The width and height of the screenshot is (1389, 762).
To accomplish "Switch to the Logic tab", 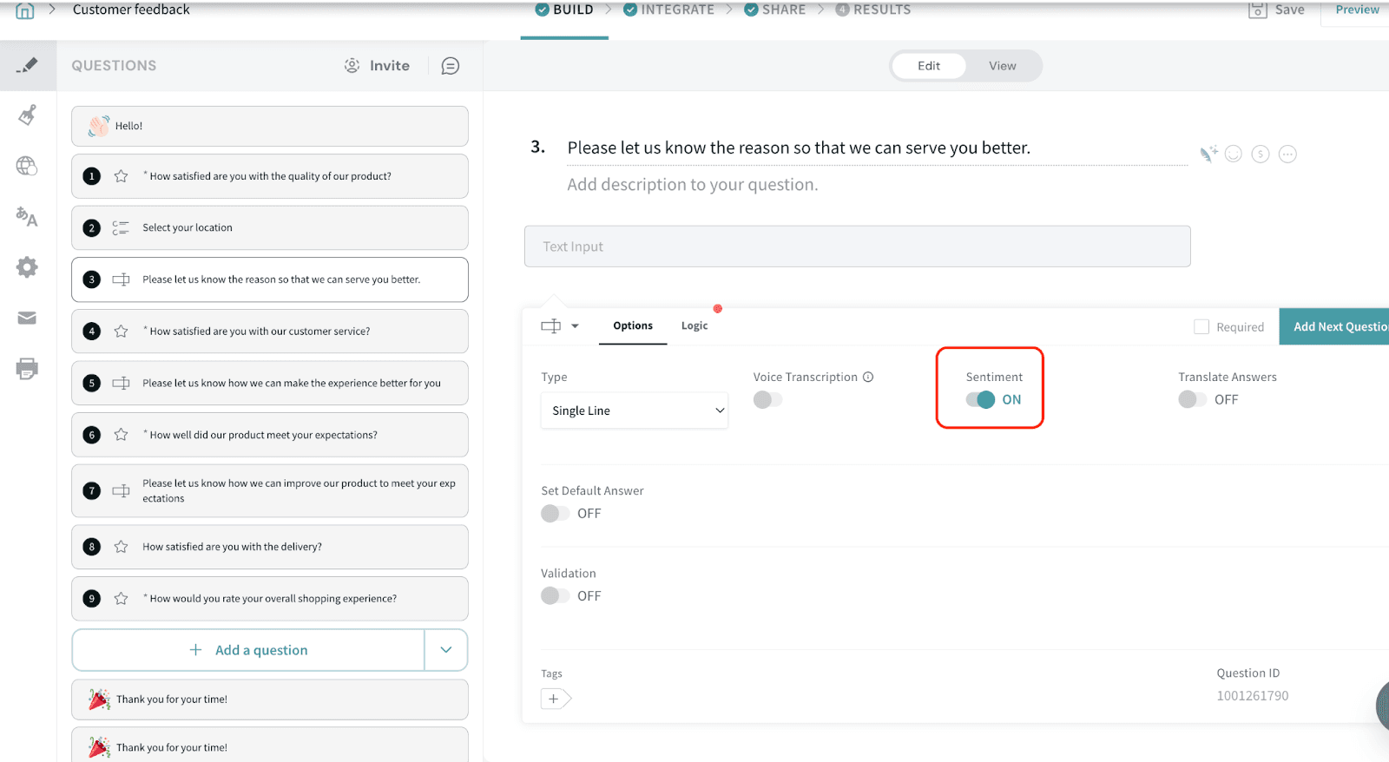I will coord(694,326).
